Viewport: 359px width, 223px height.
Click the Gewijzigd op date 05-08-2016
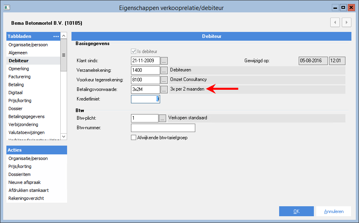click(x=313, y=61)
